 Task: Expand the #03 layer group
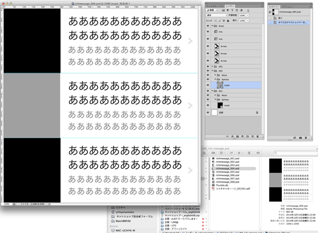[x=212, y=67]
